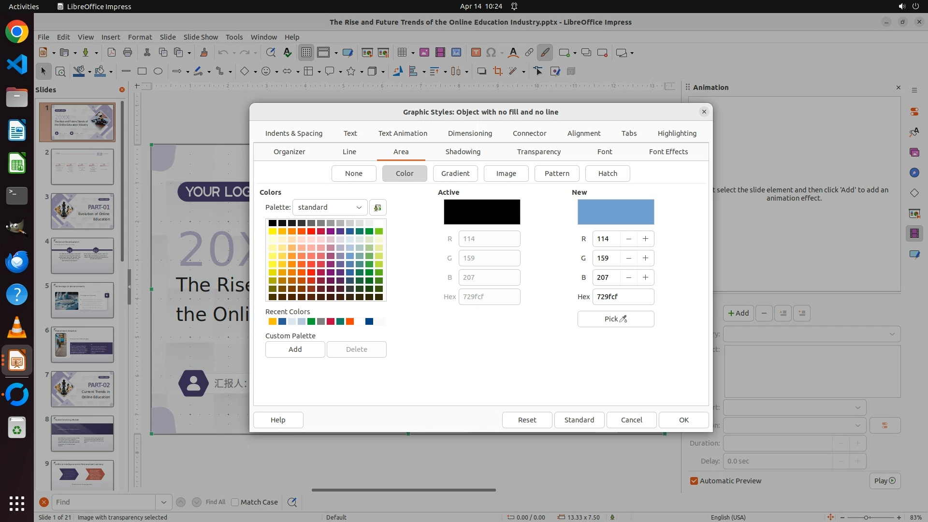Screen dimensions: 928x522
Task: Click the Display Grid toolbar icon
Action: [306, 53]
